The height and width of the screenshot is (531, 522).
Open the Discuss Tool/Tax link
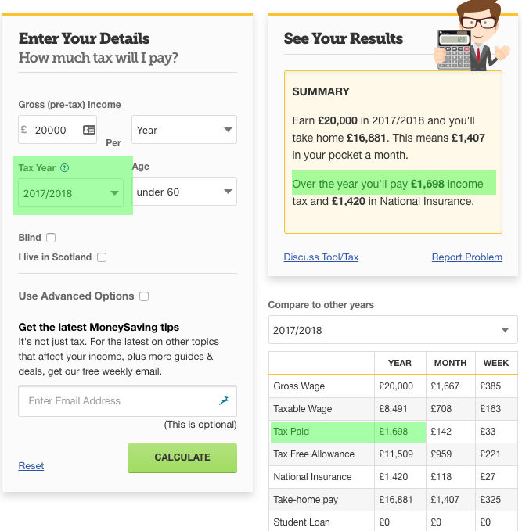click(321, 257)
